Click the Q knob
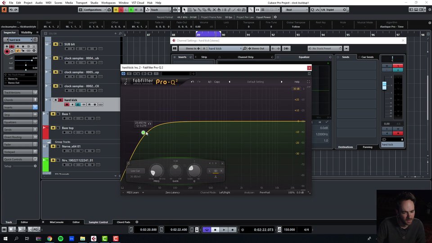The height and width of the screenshot is (243, 432). pyautogui.click(x=194, y=171)
